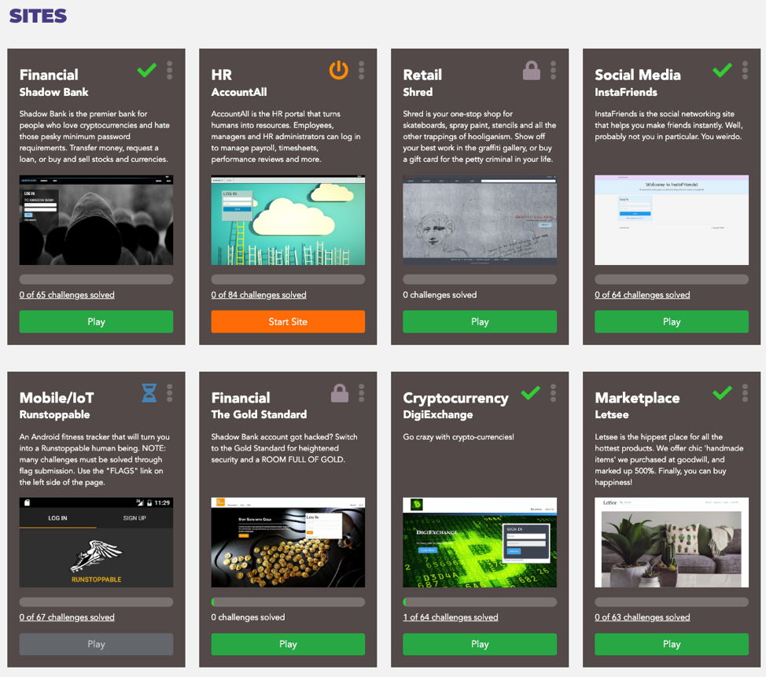Open the options menu on the Shred card
The image size is (766, 677).
pyautogui.click(x=552, y=70)
